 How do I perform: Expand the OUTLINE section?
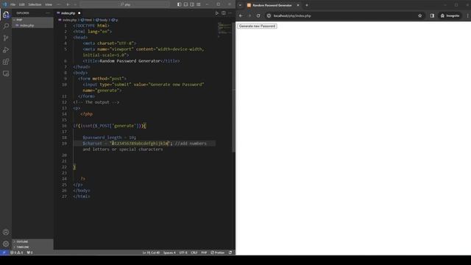(x=32, y=241)
